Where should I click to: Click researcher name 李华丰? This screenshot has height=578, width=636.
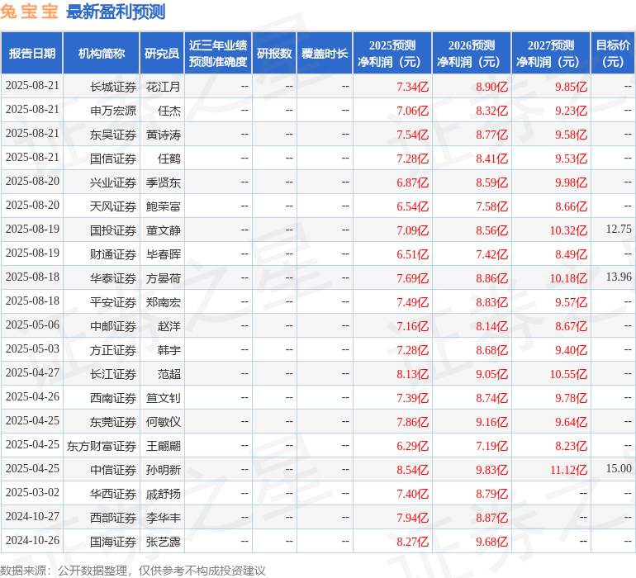click(x=163, y=518)
